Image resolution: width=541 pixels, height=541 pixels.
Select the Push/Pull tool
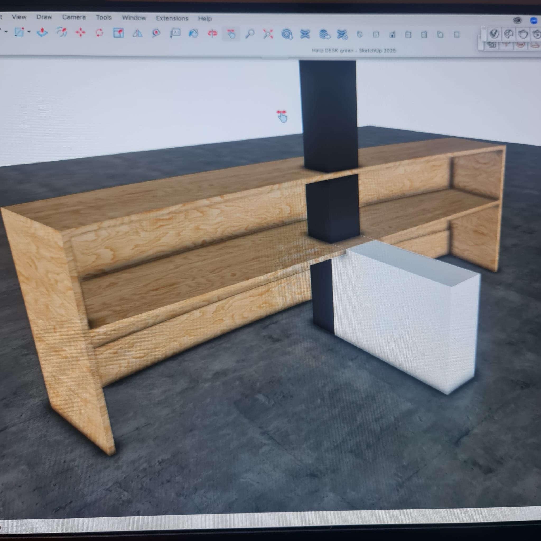click(x=42, y=32)
